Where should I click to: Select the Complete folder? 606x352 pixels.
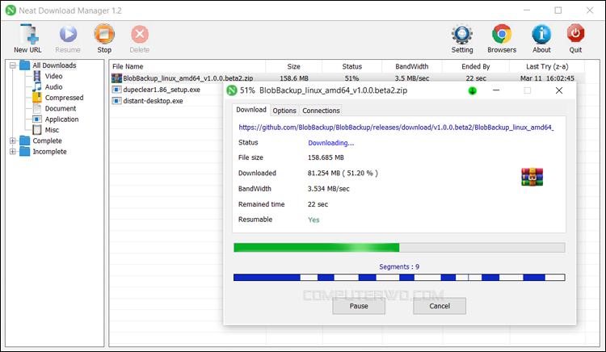click(x=47, y=140)
